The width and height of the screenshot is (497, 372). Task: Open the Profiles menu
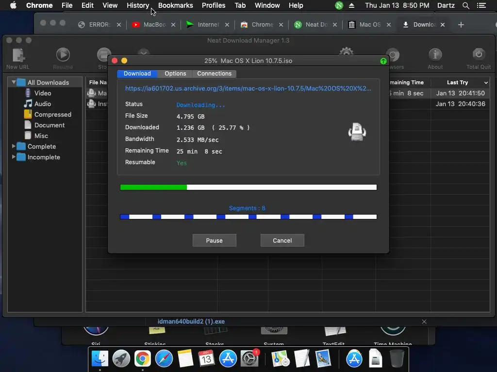[214, 5]
